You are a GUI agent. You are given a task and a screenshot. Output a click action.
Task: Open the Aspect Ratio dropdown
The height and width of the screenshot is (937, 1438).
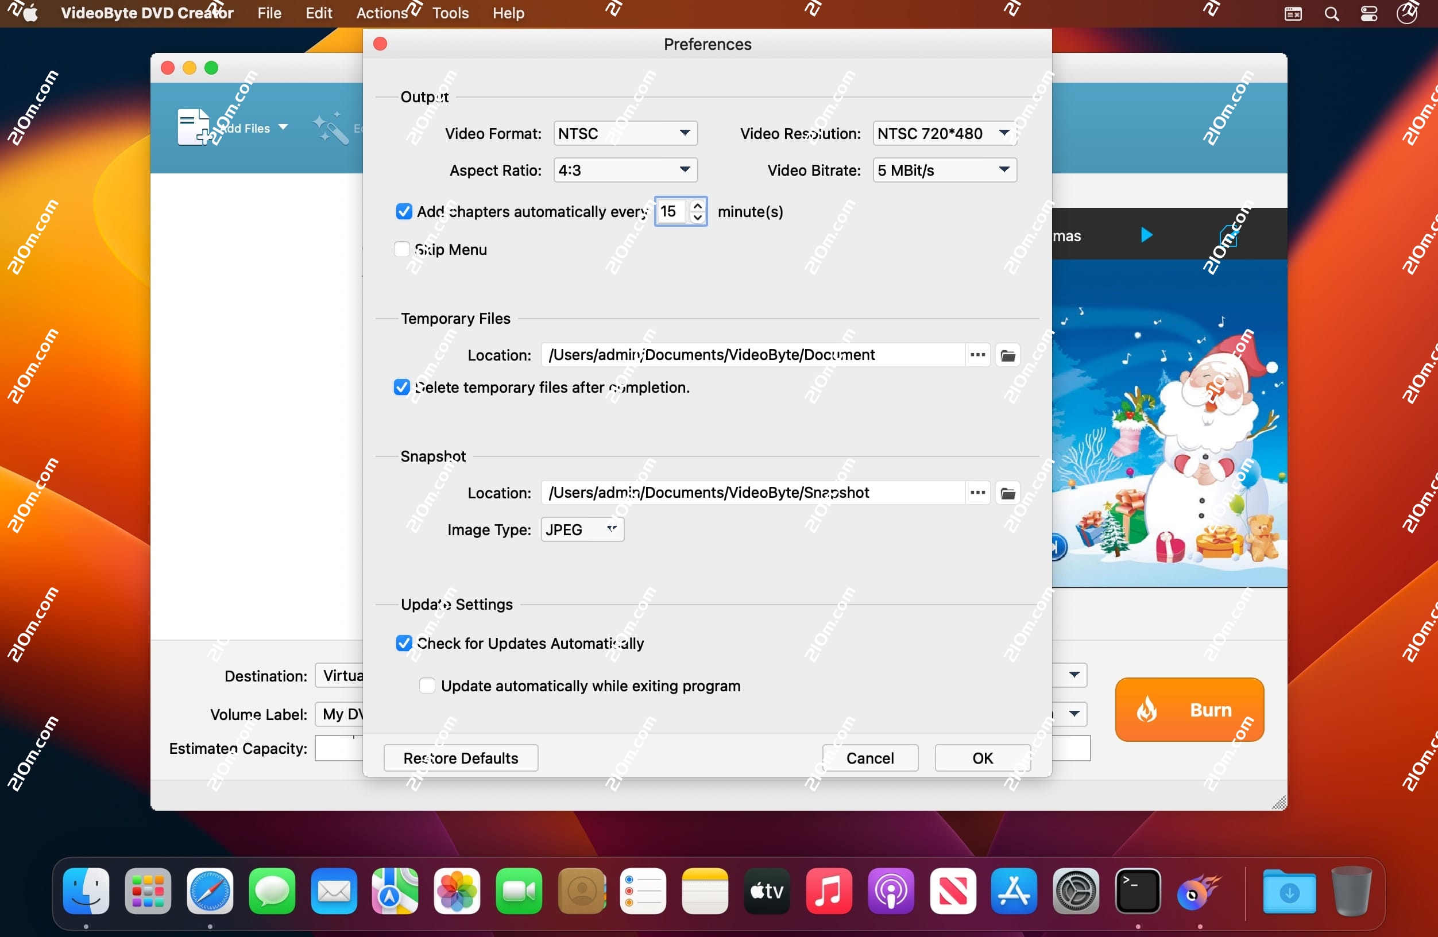625,170
